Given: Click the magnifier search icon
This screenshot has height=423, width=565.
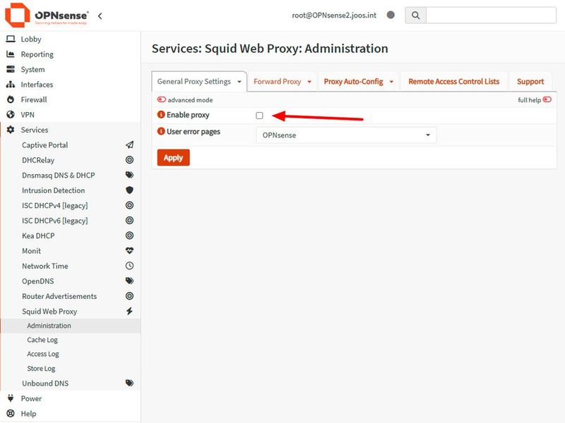Looking at the screenshot, I should tap(415, 16).
